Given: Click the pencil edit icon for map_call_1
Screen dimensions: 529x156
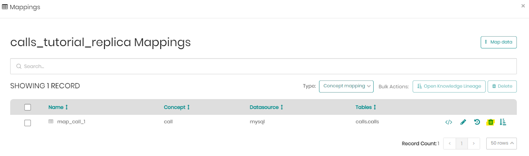Looking at the screenshot, I should pyautogui.click(x=463, y=122).
